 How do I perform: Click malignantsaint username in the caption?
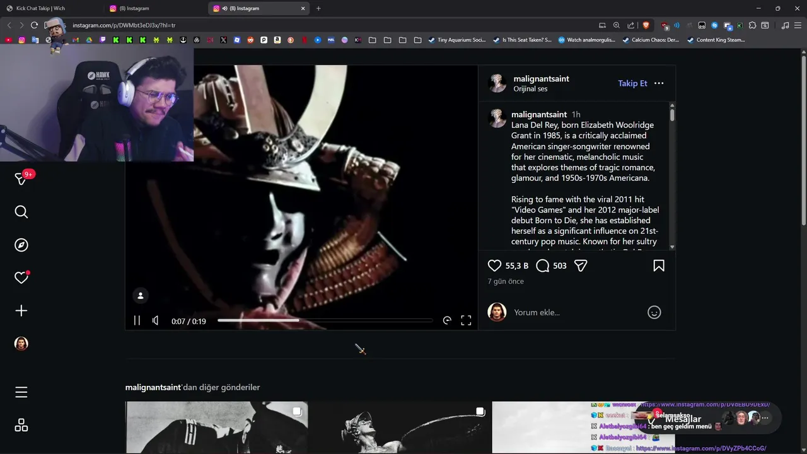coord(539,115)
